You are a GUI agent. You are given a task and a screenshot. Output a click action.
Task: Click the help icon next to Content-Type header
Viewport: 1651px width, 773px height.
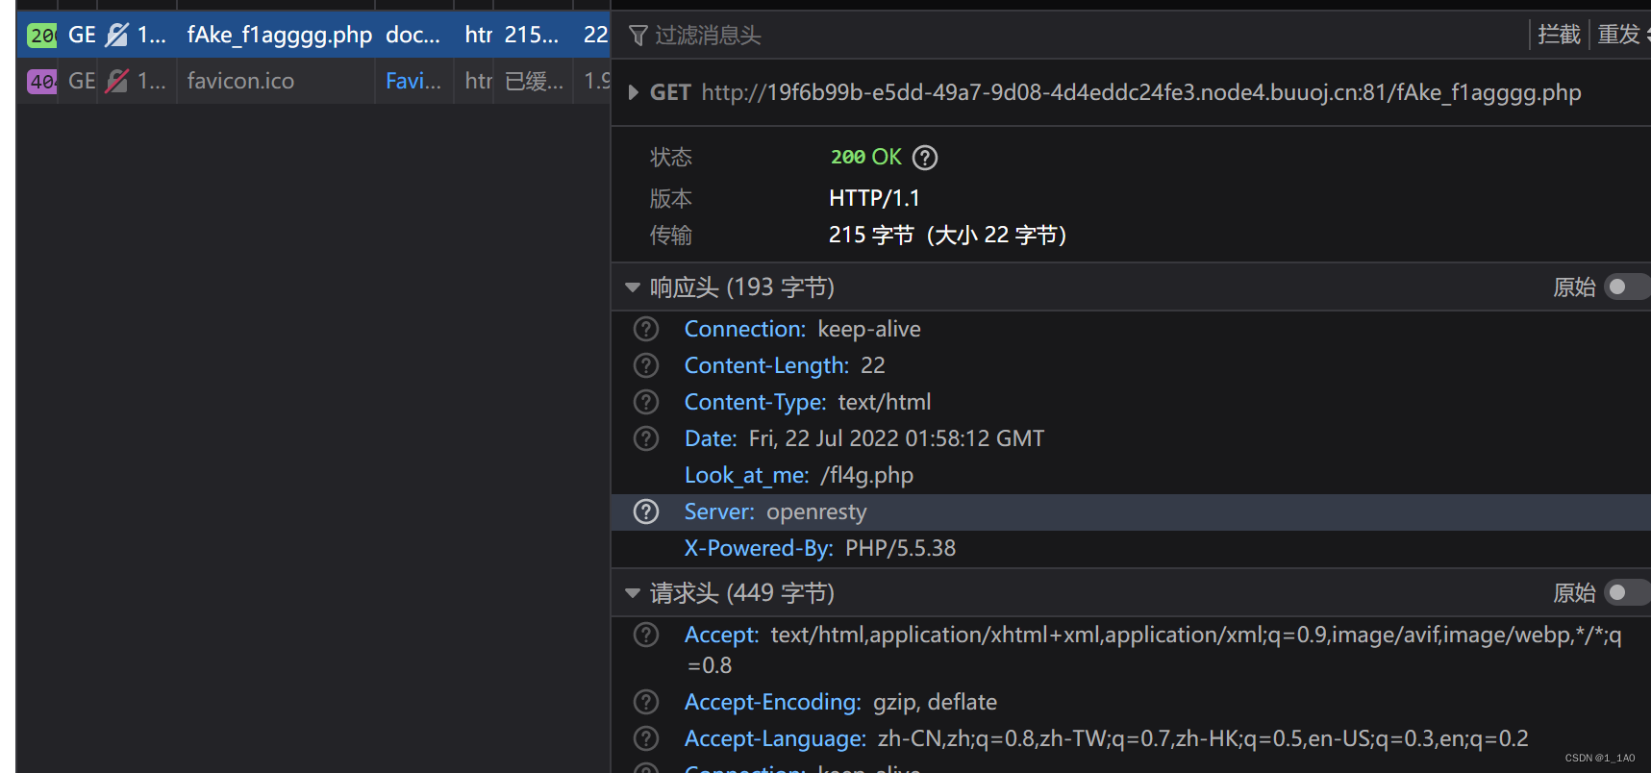646,402
